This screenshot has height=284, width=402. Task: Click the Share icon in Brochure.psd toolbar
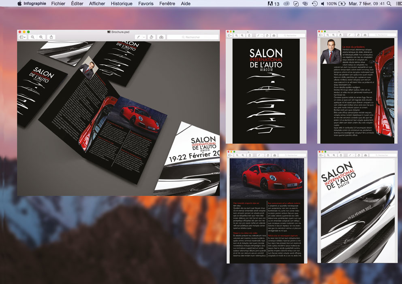pyautogui.click(x=51, y=37)
